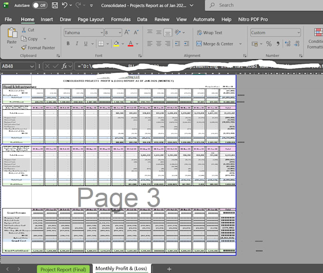
Task: Switch to the Insert tab
Action: [47, 19]
